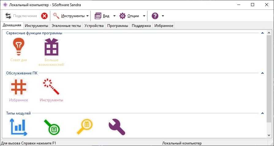Click the Локальный компьютер status bar text
This screenshot has width=274, height=146.
pyautogui.click(x=182, y=143)
